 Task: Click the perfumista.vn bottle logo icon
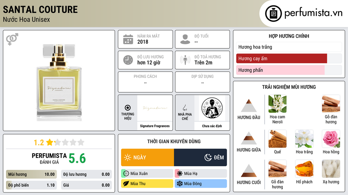(x=273, y=14)
